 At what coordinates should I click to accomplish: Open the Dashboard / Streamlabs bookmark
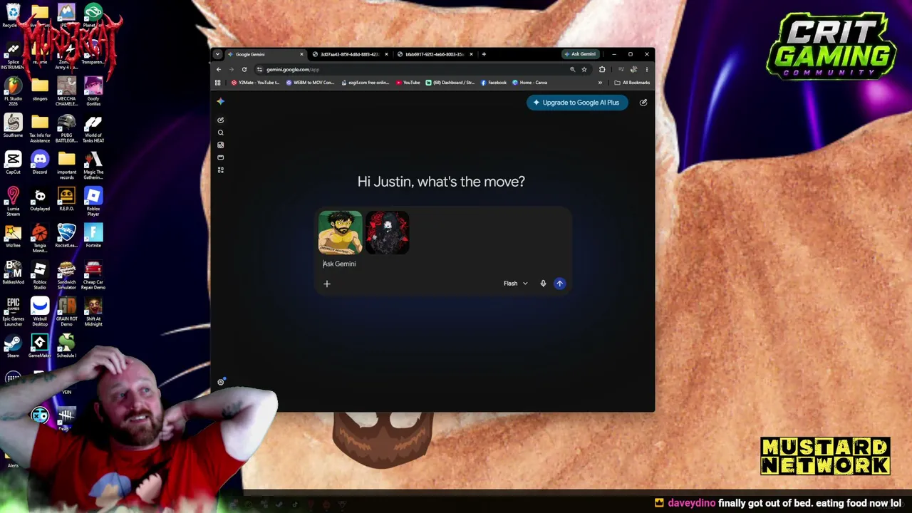click(x=450, y=83)
